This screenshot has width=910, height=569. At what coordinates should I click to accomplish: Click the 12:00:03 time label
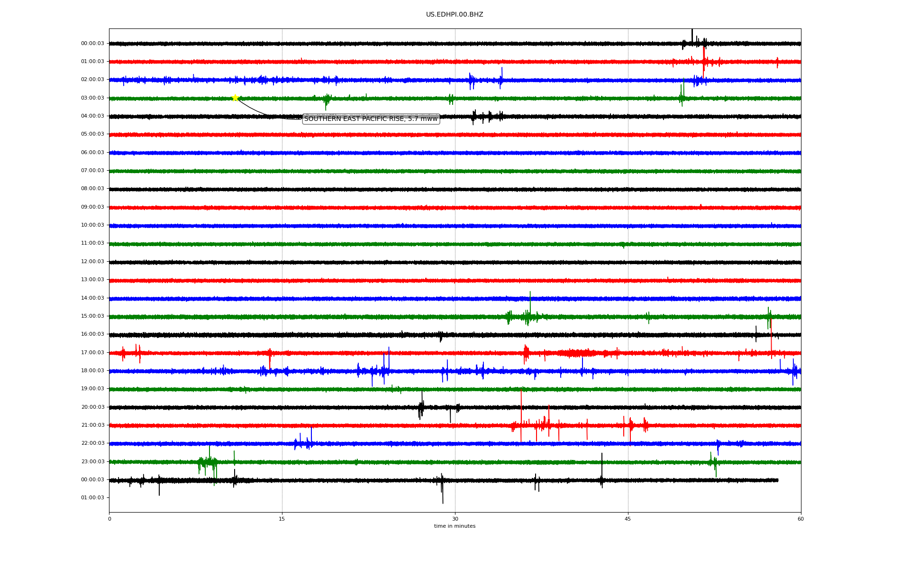92,262
